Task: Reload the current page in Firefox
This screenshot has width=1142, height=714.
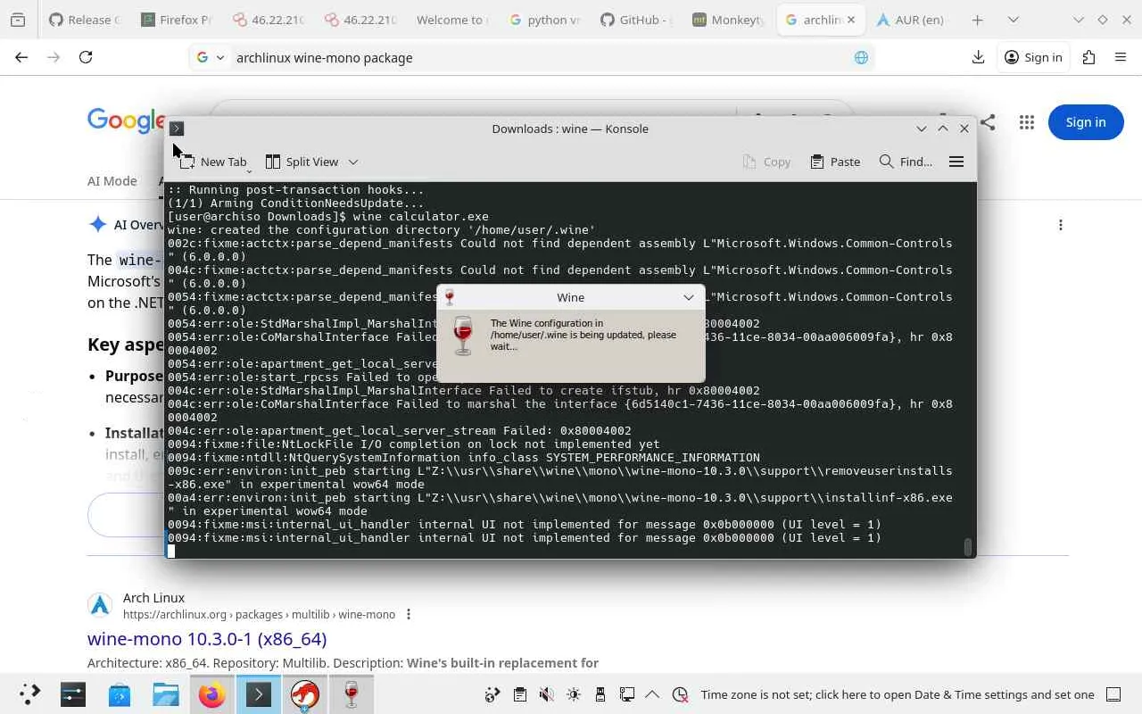Action: click(x=86, y=57)
